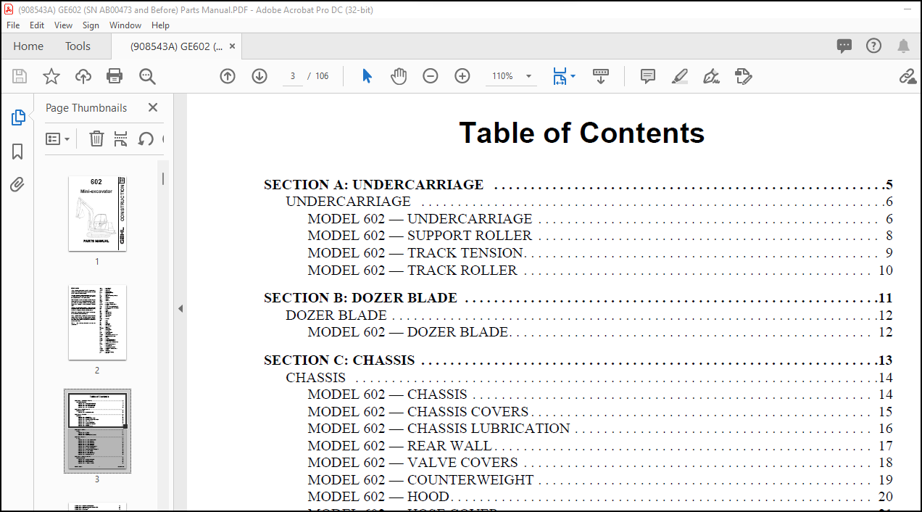Screen dimensions: 922x512
Task: Zoom out with minus button
Action: click(x=431, y=76)
